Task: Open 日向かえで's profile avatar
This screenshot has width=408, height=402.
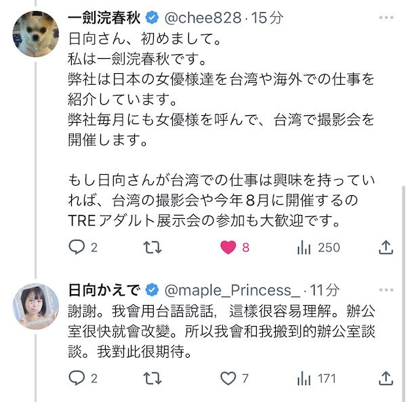Action: pyautogui.click(x=35, y=306)
